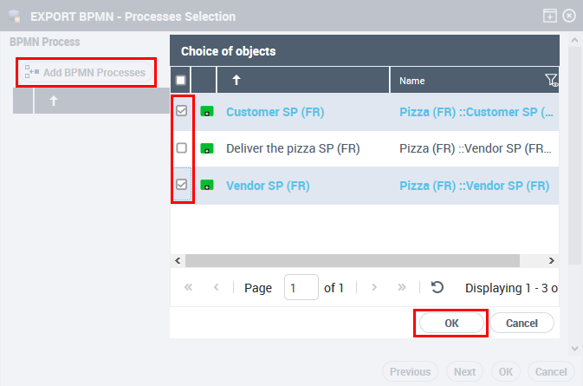Screen dimensions: 583x386
Task: Uncheck the Vendor SP (FR) checkbox
Action: pyautogui.click(x=182, y=185)
